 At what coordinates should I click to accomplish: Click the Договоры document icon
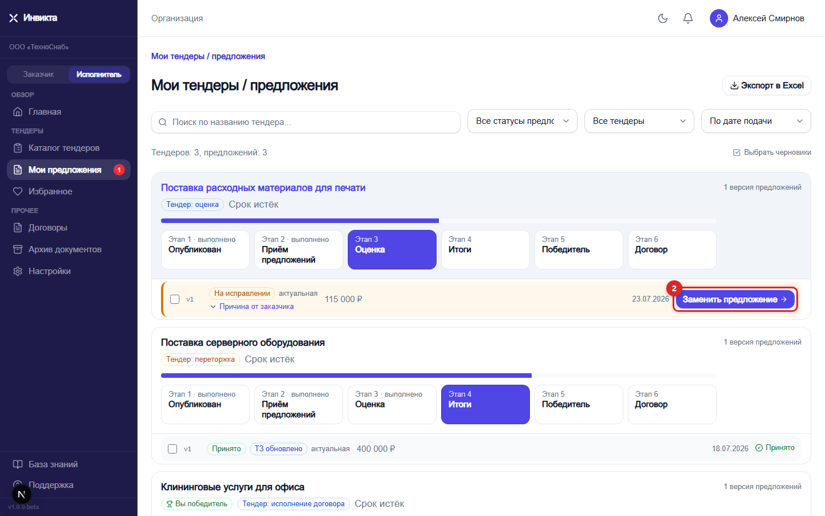pyautogui.click(x=18, y=228)
